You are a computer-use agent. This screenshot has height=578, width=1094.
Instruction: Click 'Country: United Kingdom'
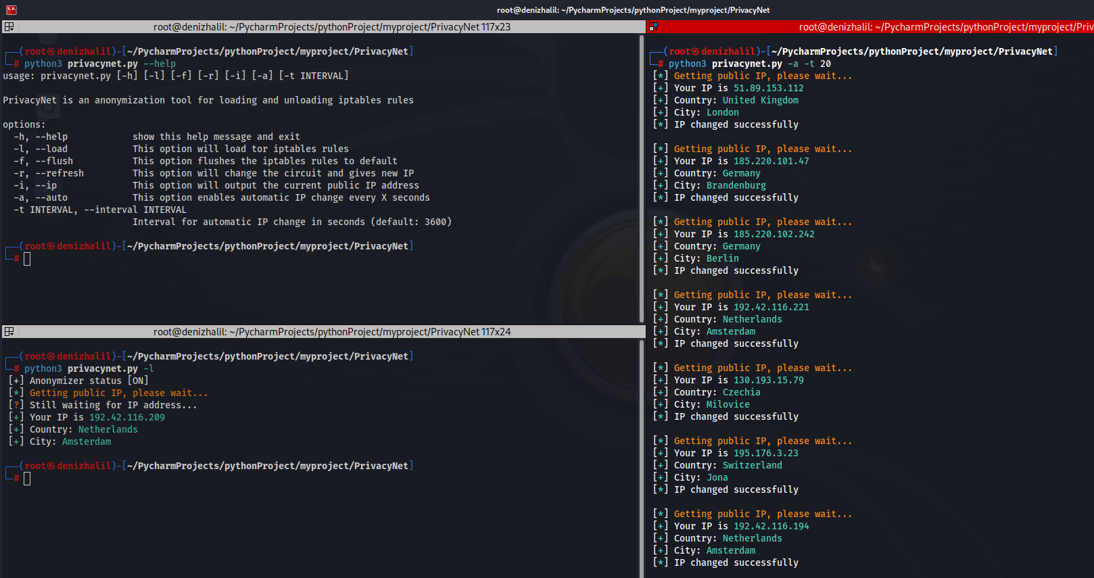[x=736, y=100]
